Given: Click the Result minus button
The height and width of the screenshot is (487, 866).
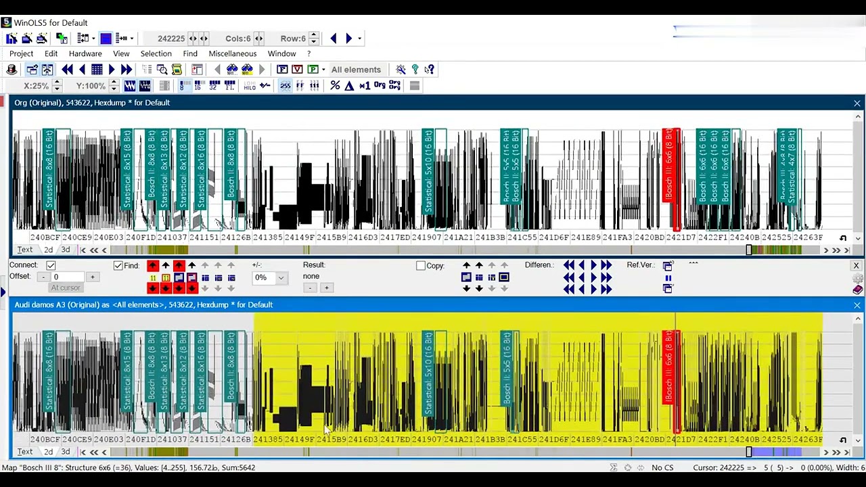Looking at the screenshot, I should click(310, 288).
